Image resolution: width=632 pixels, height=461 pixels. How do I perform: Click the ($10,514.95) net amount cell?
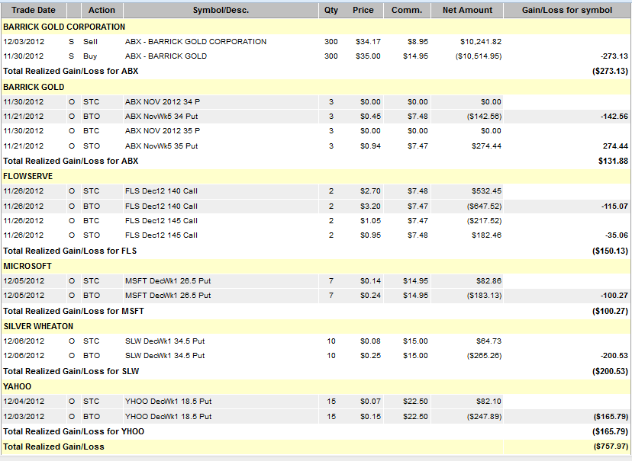click(x=479, y=56)
